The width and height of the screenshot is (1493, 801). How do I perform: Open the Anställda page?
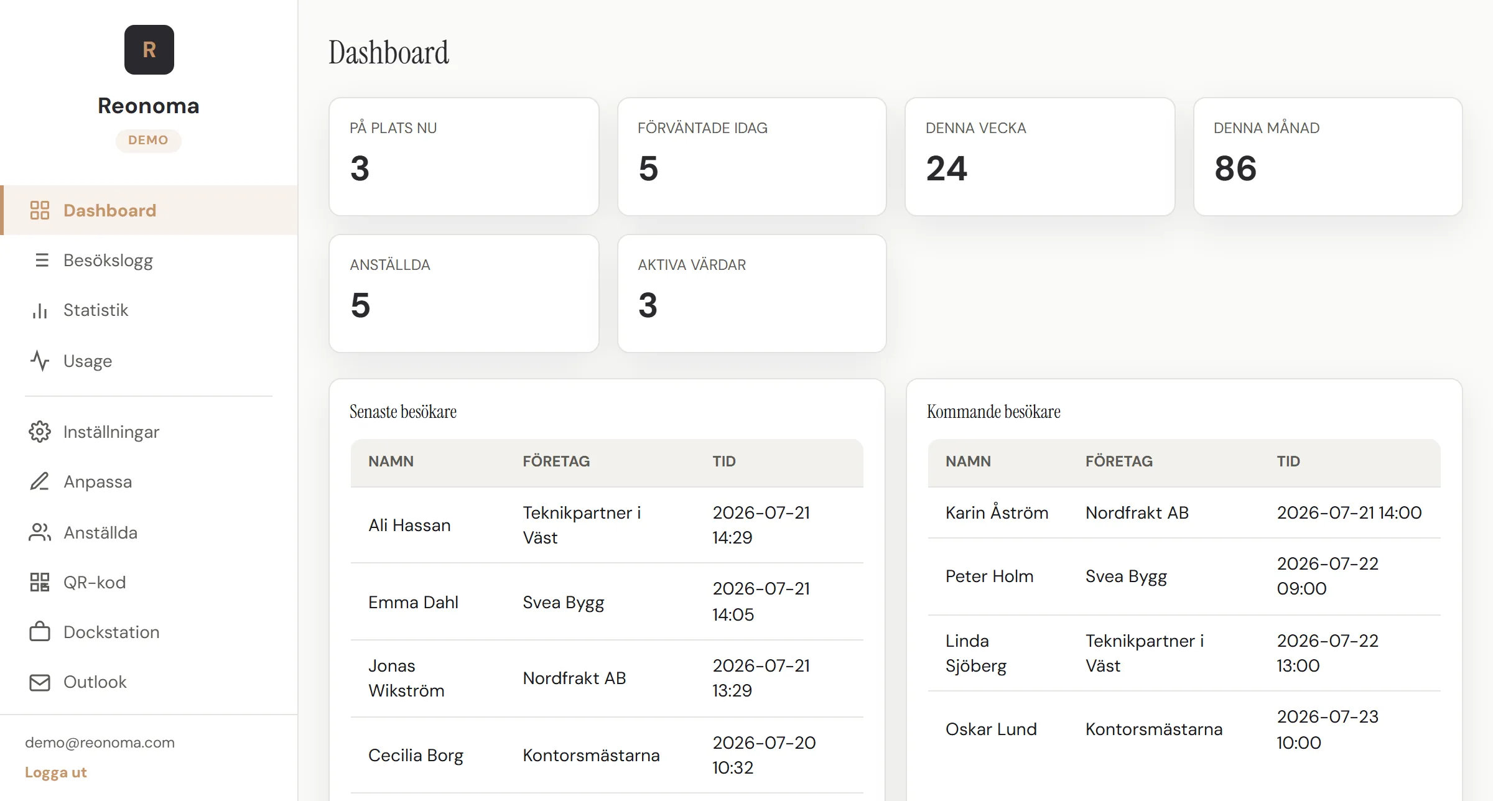(149, 532)
